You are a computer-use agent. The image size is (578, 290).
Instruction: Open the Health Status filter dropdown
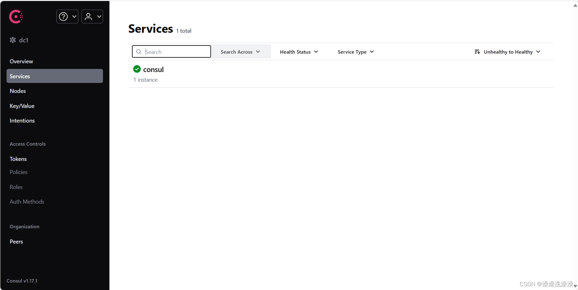pos(298,52)
